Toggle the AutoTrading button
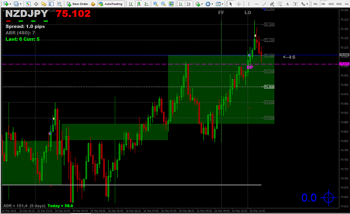This screenshot has height=214, width=350. 111,4
